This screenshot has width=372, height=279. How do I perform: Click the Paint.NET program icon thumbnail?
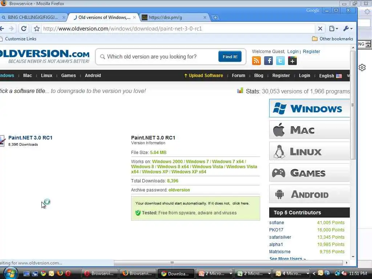[2, 141]
